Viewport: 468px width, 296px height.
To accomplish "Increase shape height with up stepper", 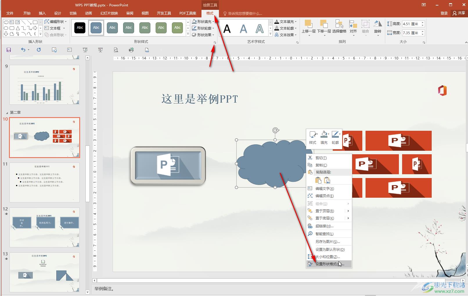I will pos(422,22).
